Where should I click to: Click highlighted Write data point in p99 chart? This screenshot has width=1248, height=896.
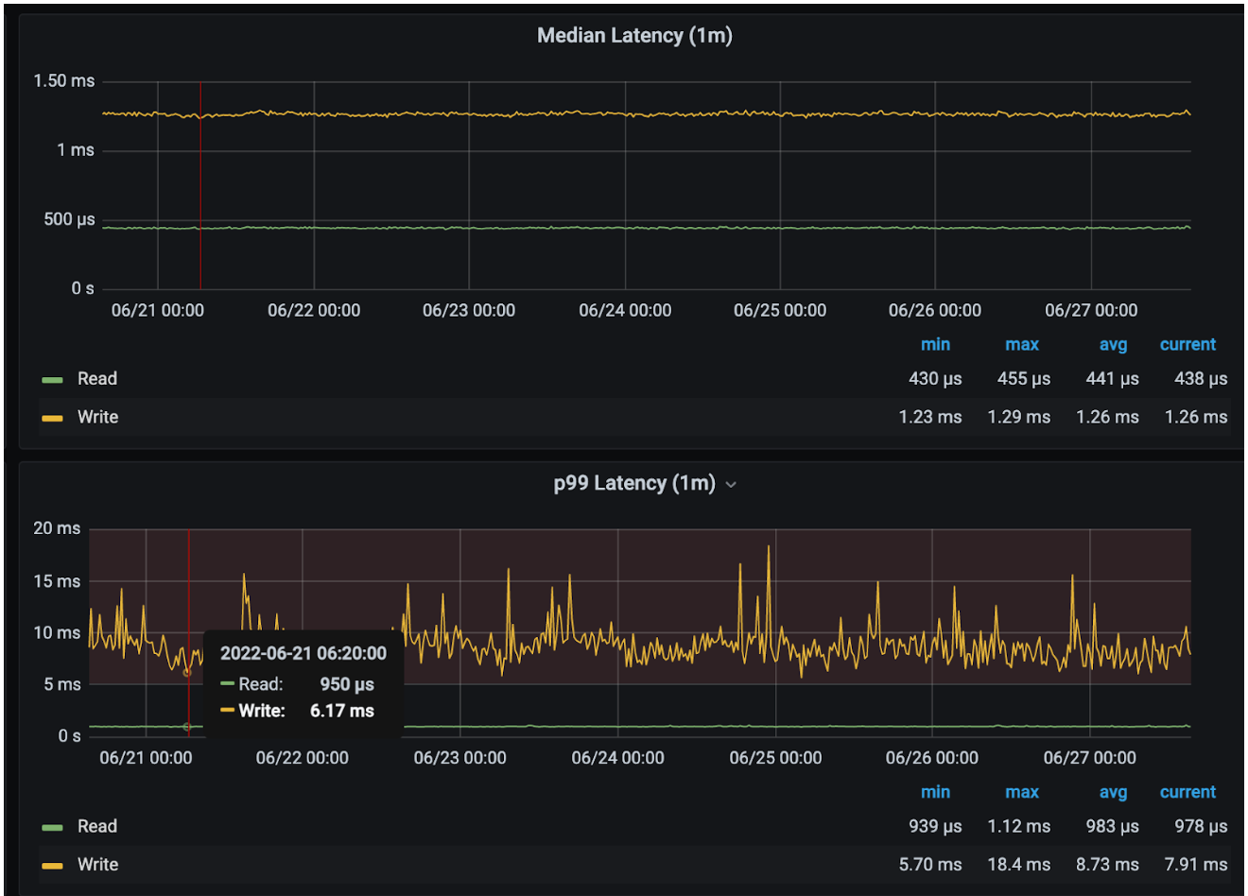[x=187, y=672]
